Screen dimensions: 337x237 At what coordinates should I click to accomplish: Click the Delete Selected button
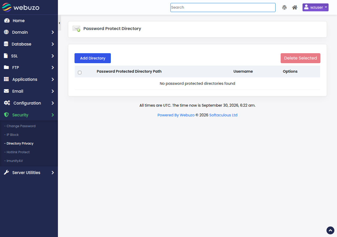300,58
